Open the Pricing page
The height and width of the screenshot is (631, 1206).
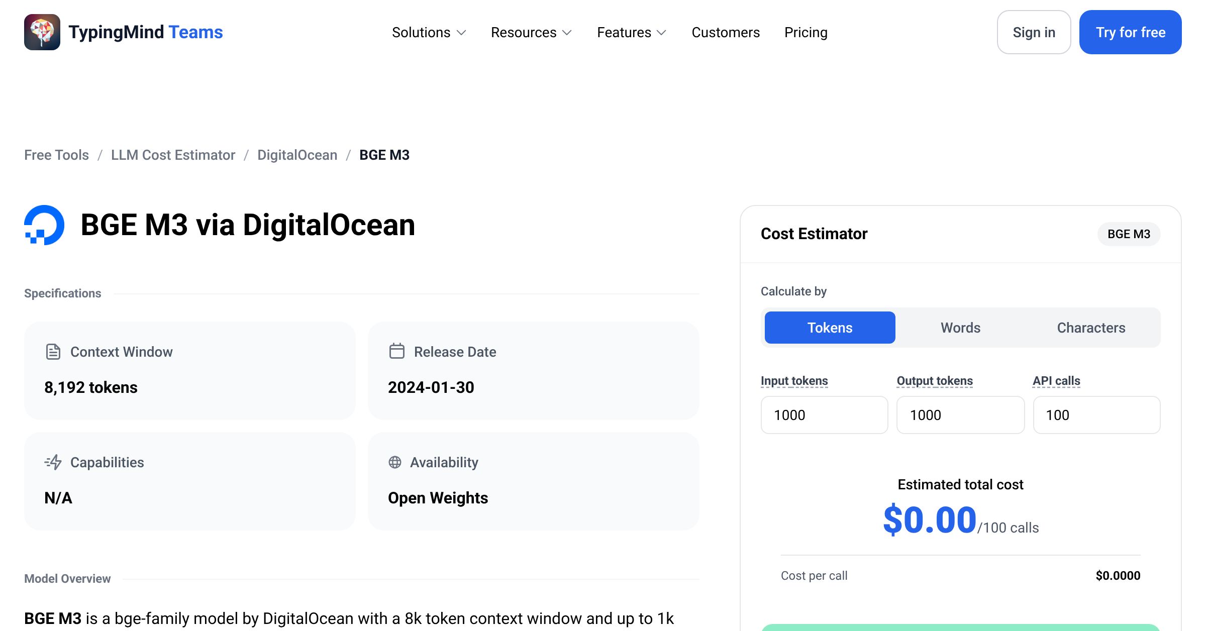[x=806, y=32]
